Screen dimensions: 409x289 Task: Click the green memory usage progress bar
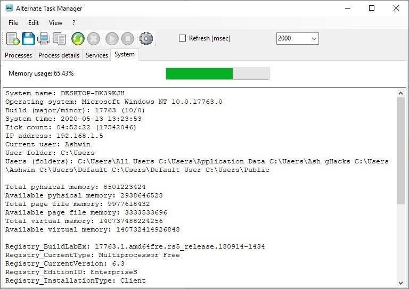(x=217, y=73)
